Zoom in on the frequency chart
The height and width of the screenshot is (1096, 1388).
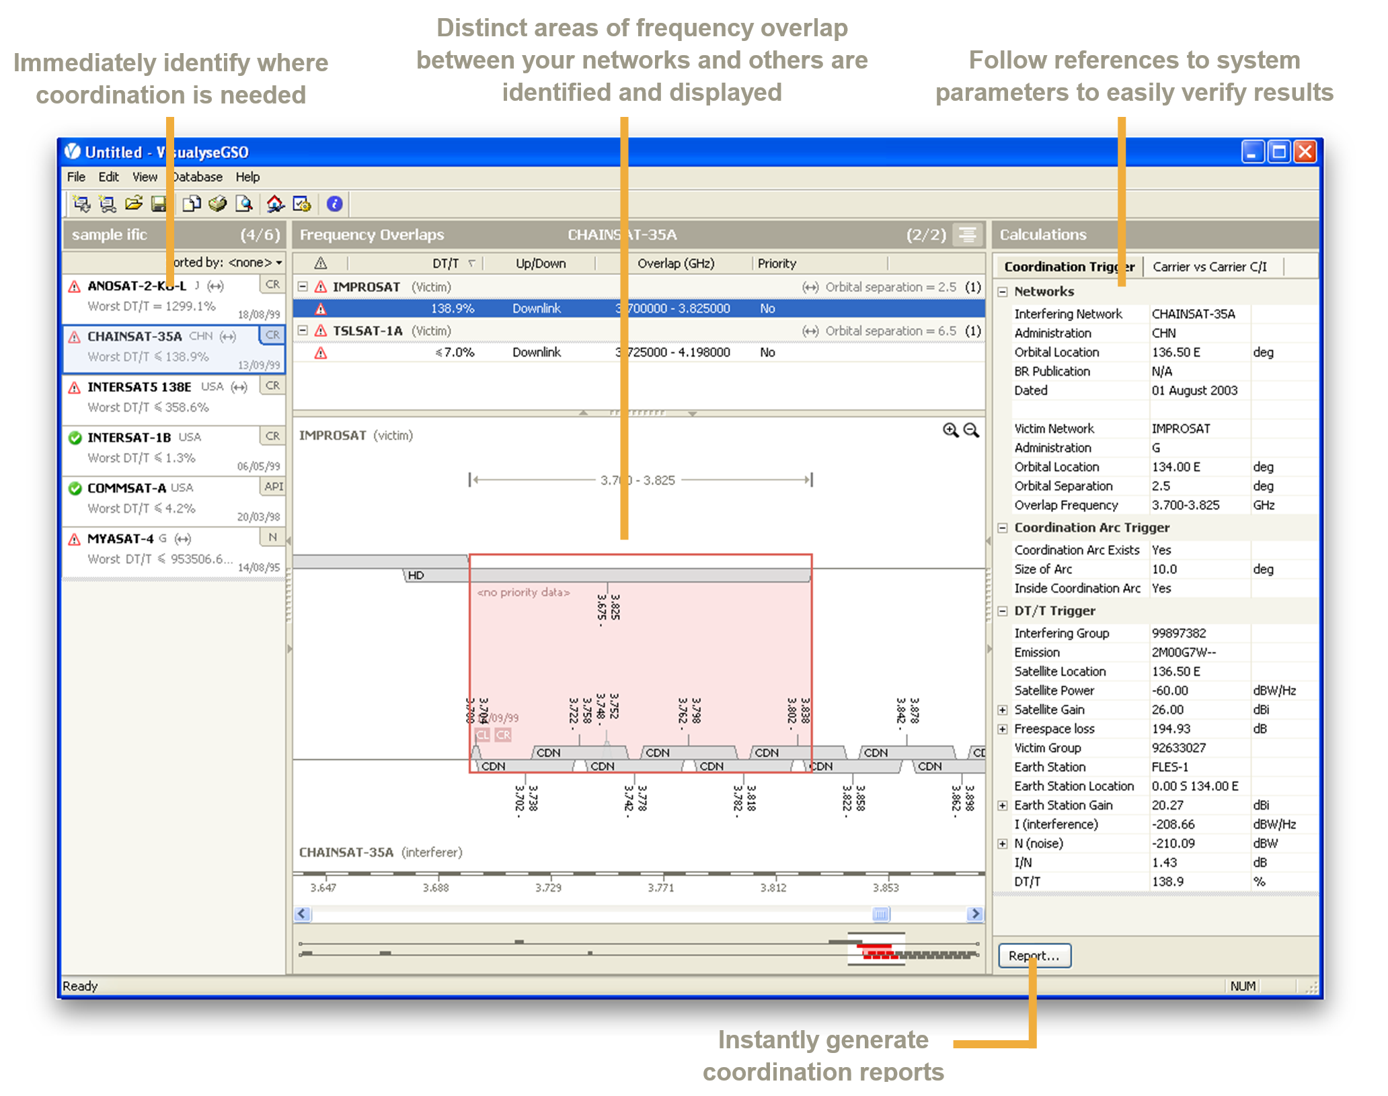tap(950, 430)
